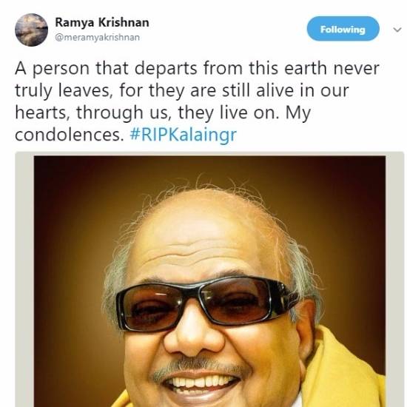407x407 pixels.
Task: Open the #RIPKalaingr hashtag
Action: coord(184,135)
